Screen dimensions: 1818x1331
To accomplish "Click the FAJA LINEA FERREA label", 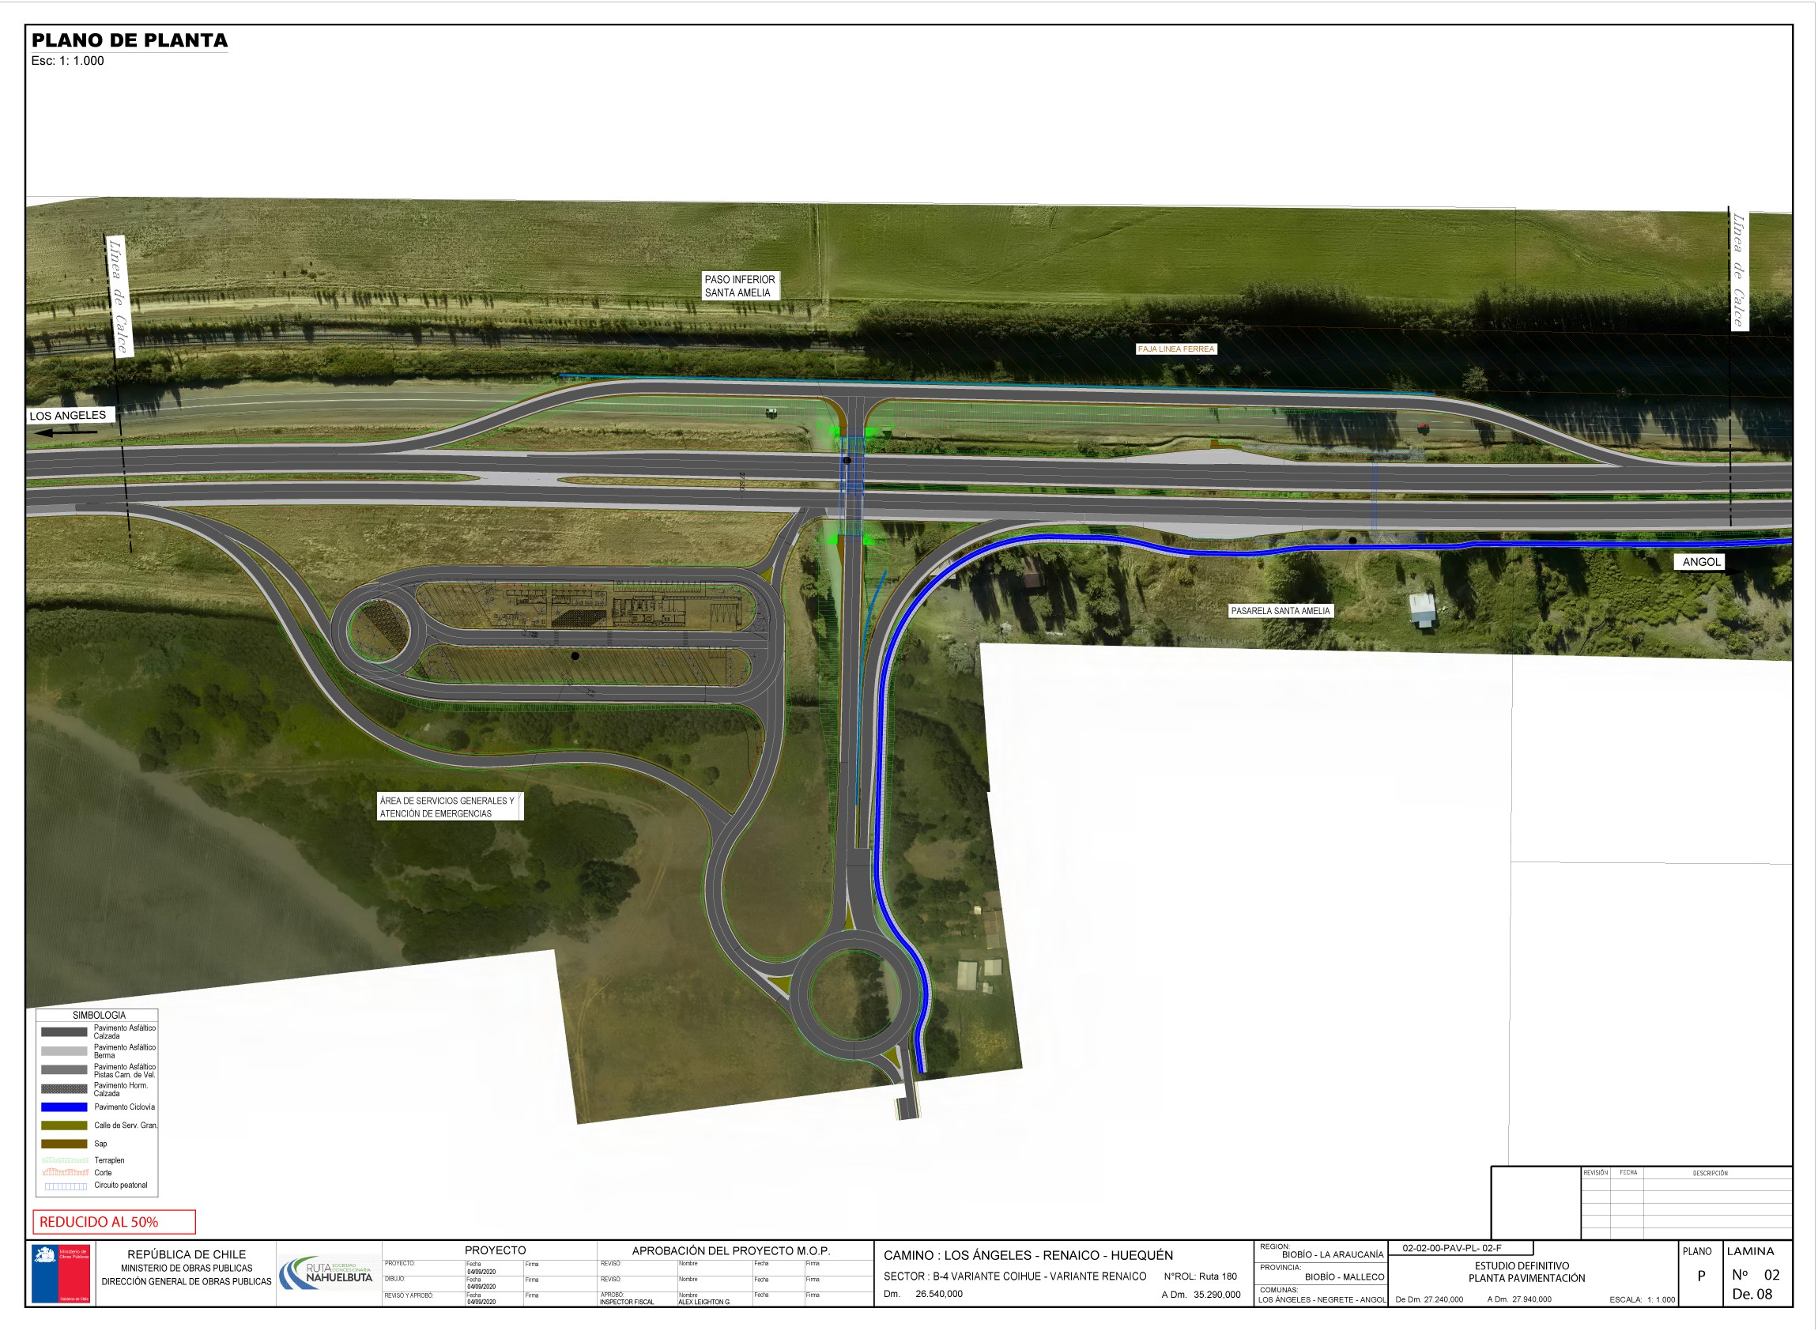I will 1176,349.
